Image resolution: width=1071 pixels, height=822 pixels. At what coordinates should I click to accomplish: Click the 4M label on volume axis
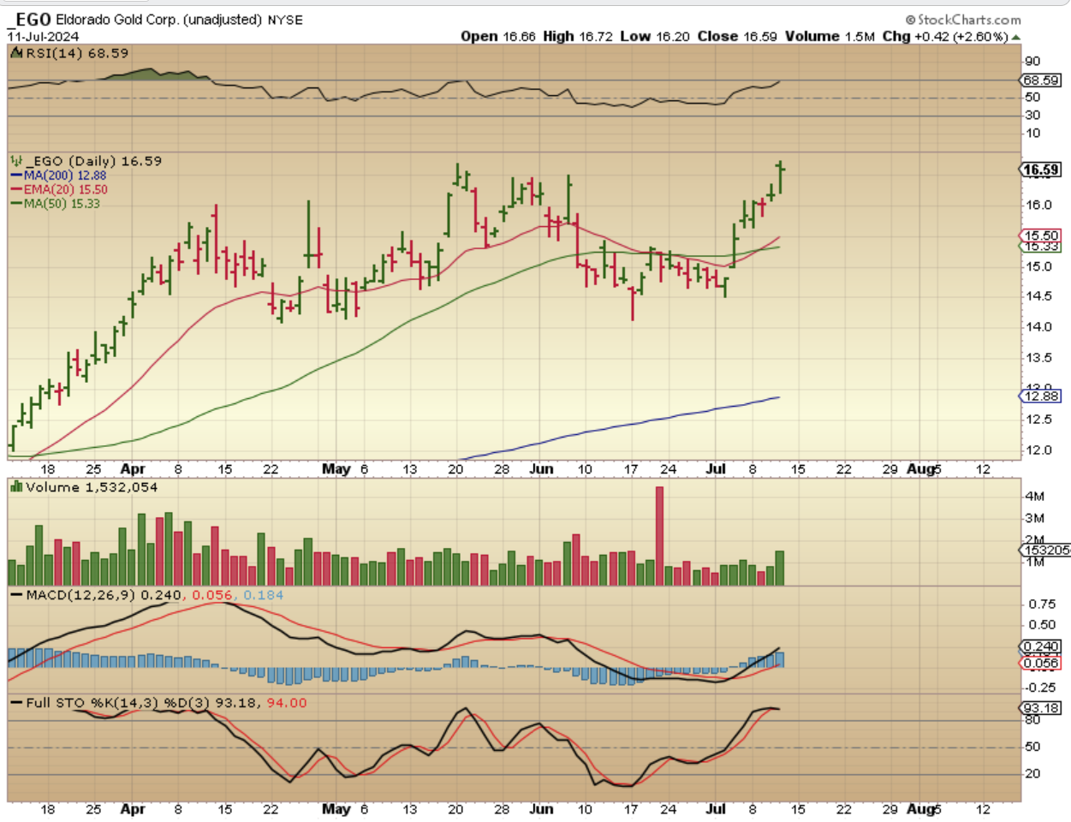(1034, 496)
